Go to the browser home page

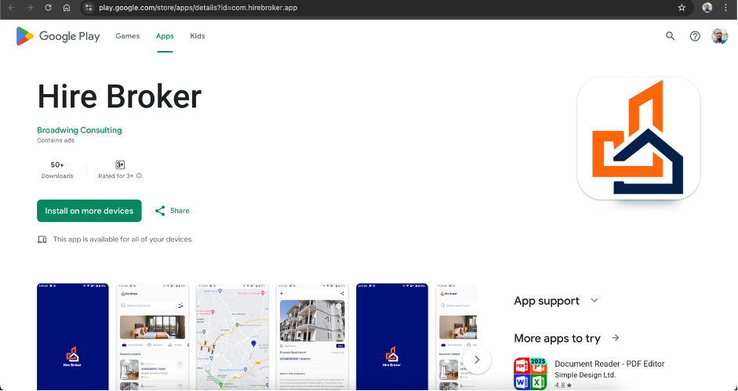click(x=67, y=8)
